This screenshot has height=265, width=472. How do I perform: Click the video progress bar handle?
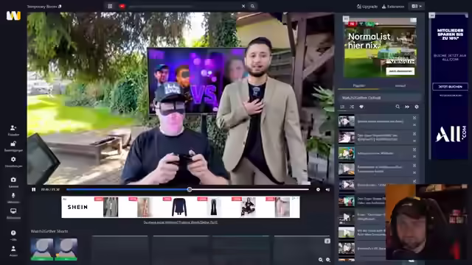click(x=190, y=190)
